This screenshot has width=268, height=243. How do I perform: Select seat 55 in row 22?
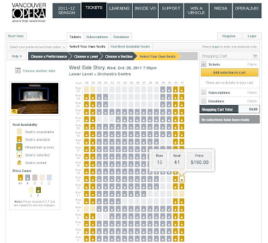92,112
